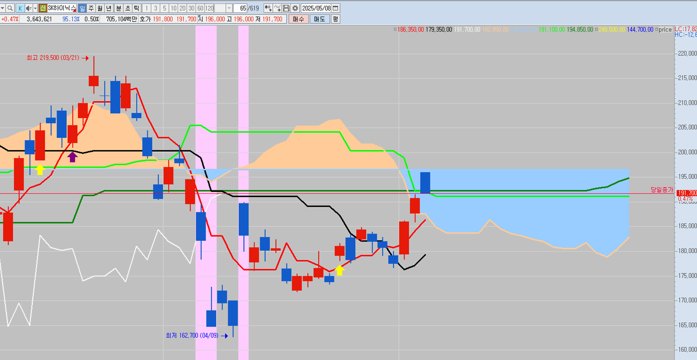Click the white 191,700.00 indicator value
The image size is (697, 360).
click(x=467, y=29)
